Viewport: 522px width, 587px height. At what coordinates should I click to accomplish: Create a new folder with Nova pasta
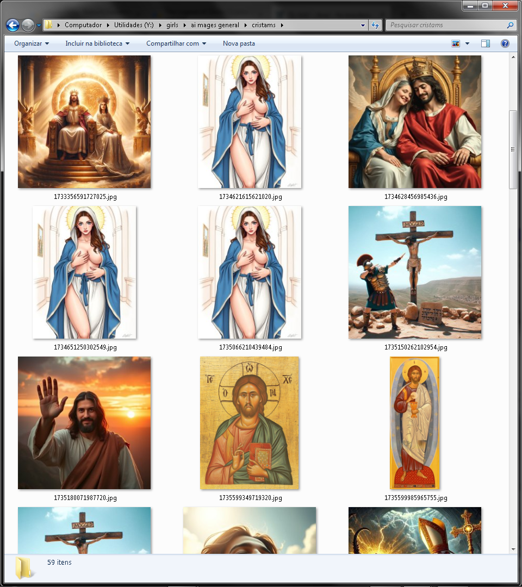(239, 43)
